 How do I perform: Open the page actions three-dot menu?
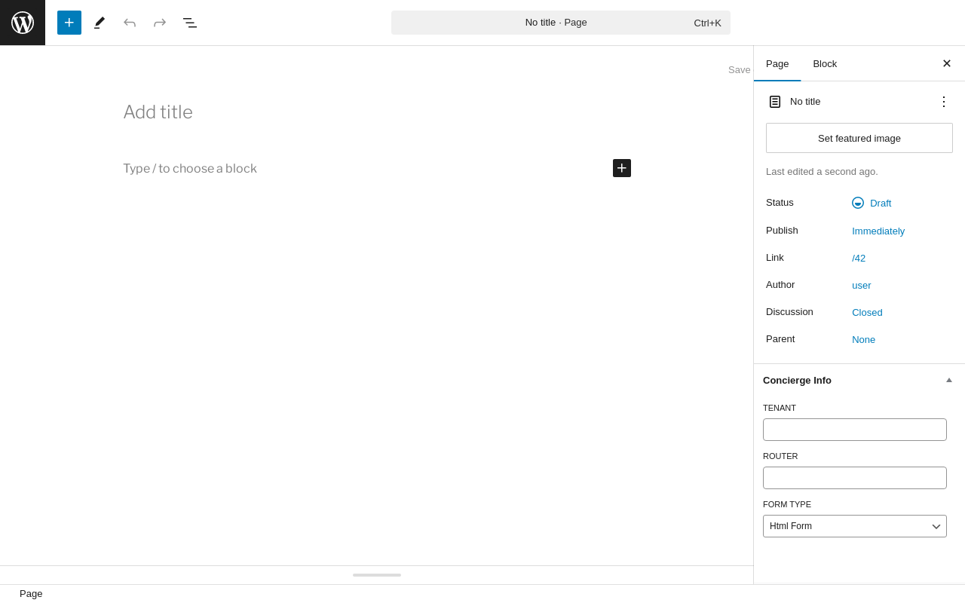coord(944,101)
